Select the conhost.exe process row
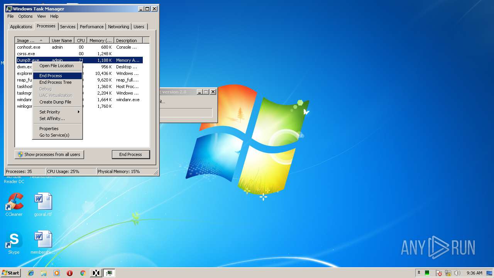The height and width of the screenshot is (278, 494). pos(79,47)
